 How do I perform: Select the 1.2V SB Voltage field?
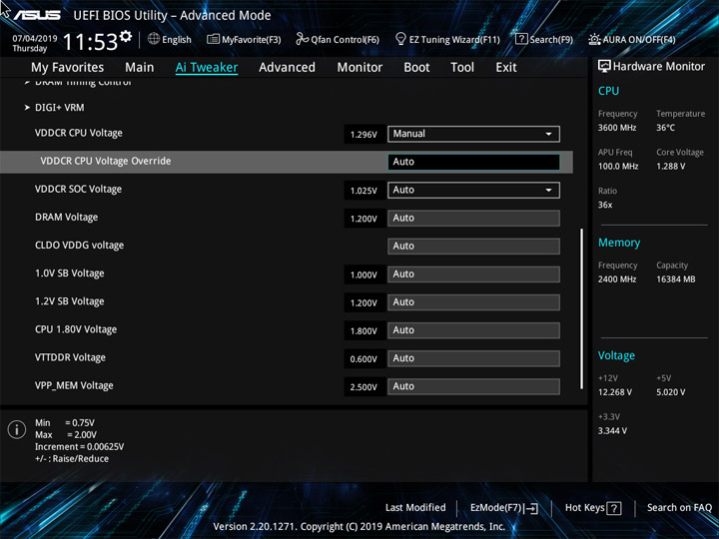coord(473,302)
